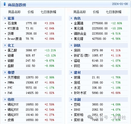Select the 氧化镨 commodity name
Viewport: 131px width, 124px height.
tap(78, 39)
